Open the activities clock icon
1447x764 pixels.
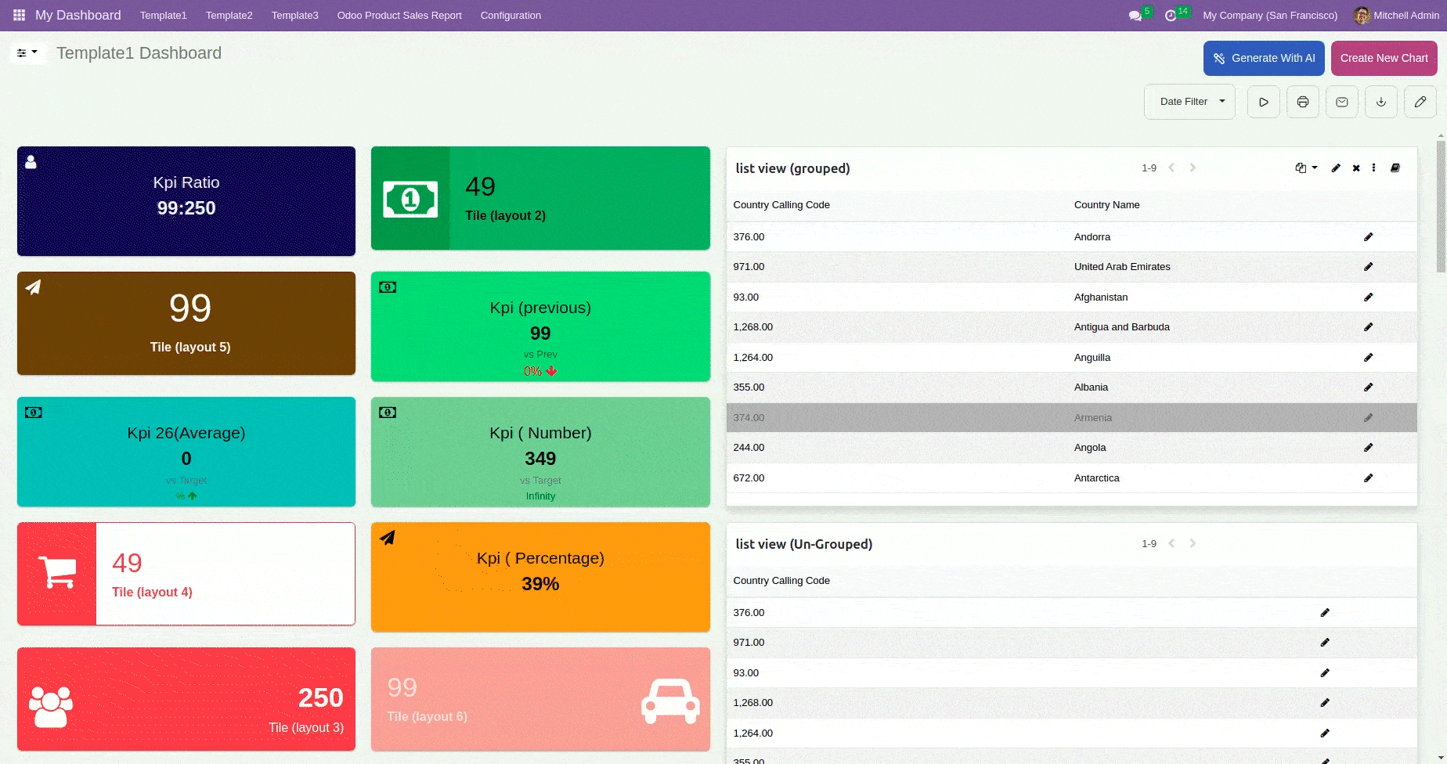[x=1171, y=16]
